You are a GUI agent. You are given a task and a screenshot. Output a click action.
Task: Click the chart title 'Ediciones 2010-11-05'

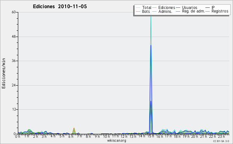pyautogui.click(x=60, y=7)
